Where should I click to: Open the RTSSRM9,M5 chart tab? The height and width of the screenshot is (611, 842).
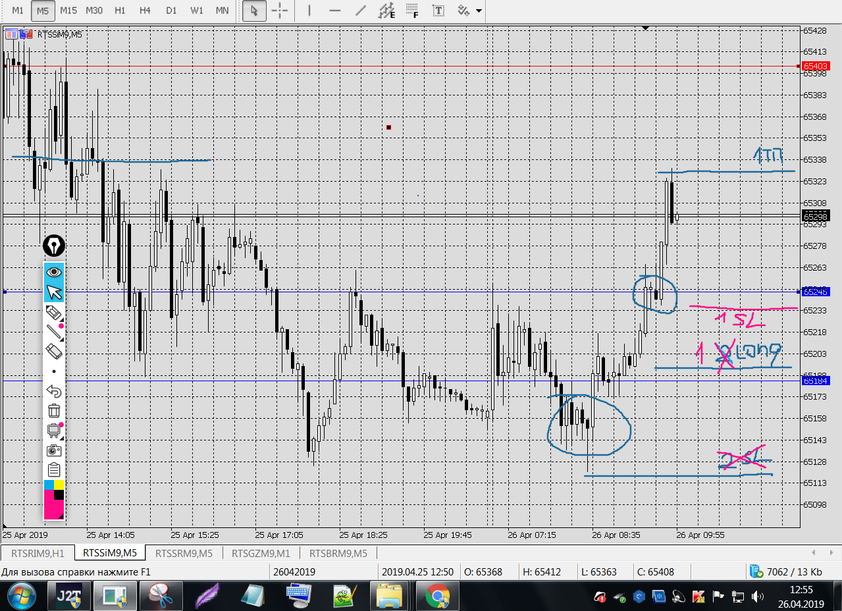click(184, 553)
